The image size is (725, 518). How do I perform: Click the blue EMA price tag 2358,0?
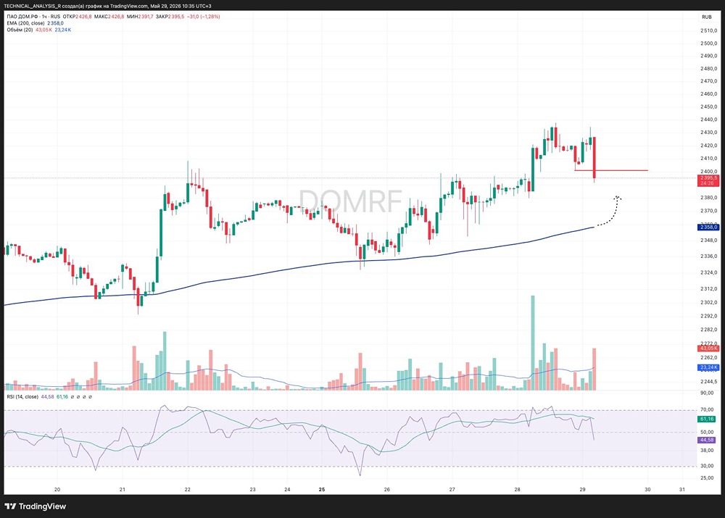pyautogui.click(x=708, y=227)
